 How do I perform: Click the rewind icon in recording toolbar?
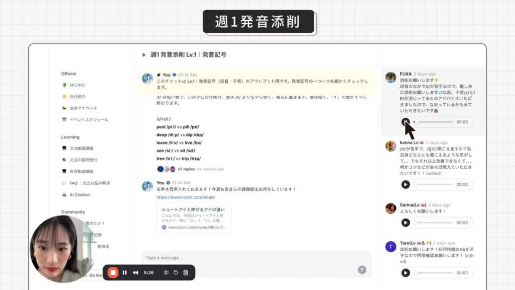(x=135, y=272)
